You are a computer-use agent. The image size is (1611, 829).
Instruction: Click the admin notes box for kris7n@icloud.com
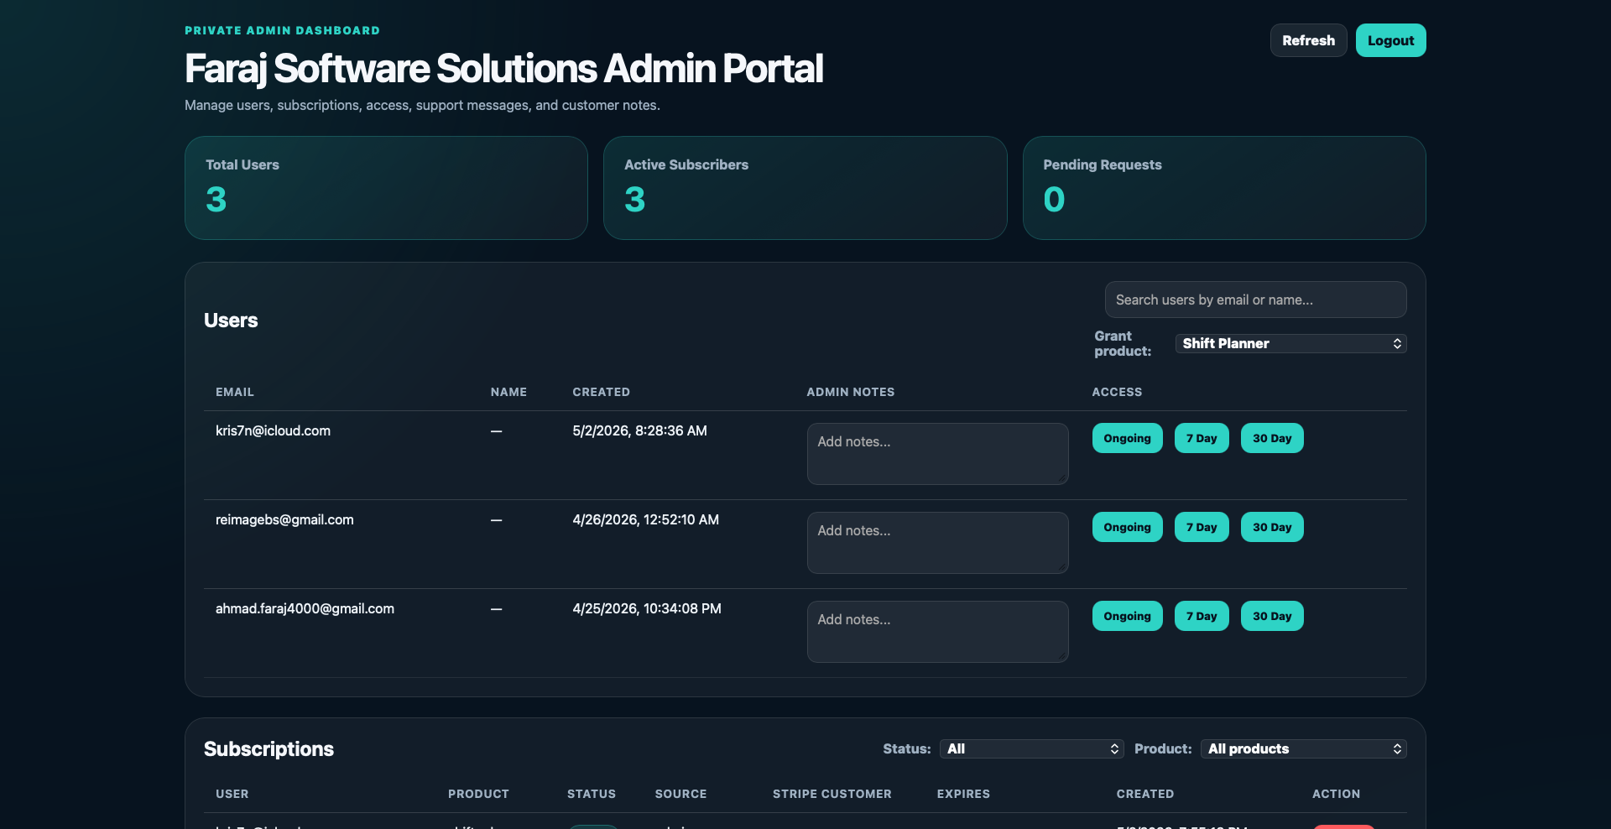point(937,454)
